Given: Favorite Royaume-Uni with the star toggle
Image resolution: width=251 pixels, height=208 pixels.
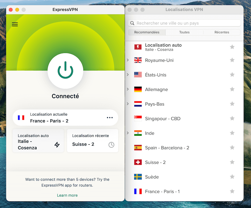Looking at the screenshot, I should coord(232,60).
